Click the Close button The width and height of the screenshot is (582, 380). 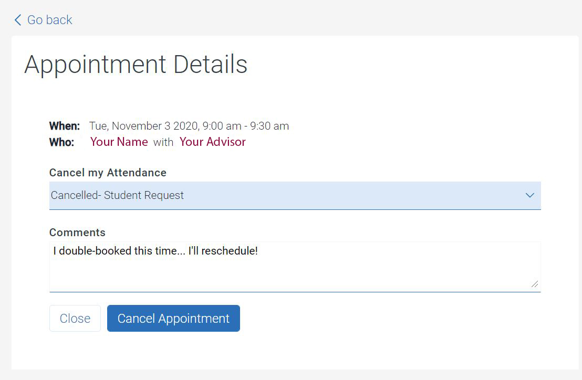point(75,319)
